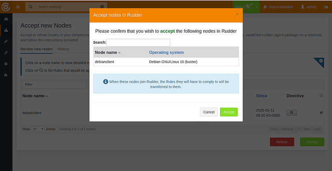Click Cancel in the accept nodes dialog
Screen dimensions: 332x171
coord(209,112)
